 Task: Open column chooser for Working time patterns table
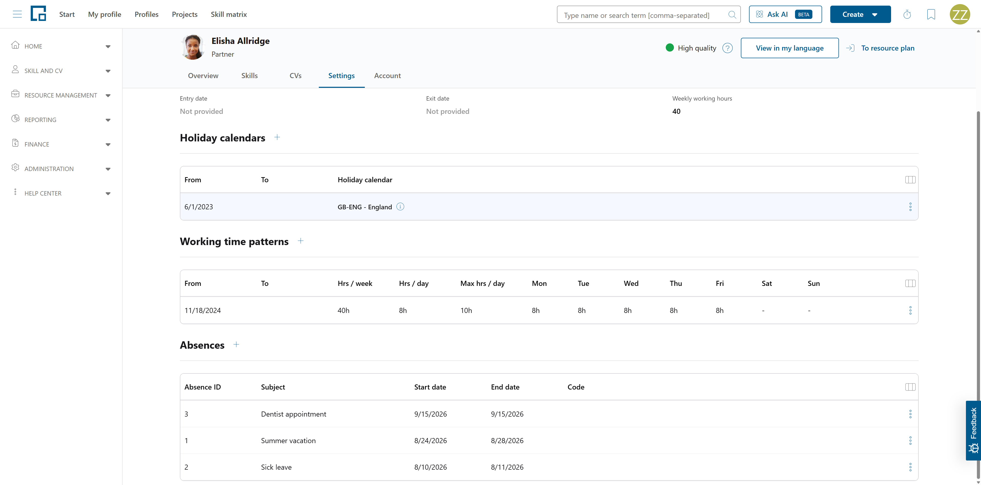(x=910, y=283)
